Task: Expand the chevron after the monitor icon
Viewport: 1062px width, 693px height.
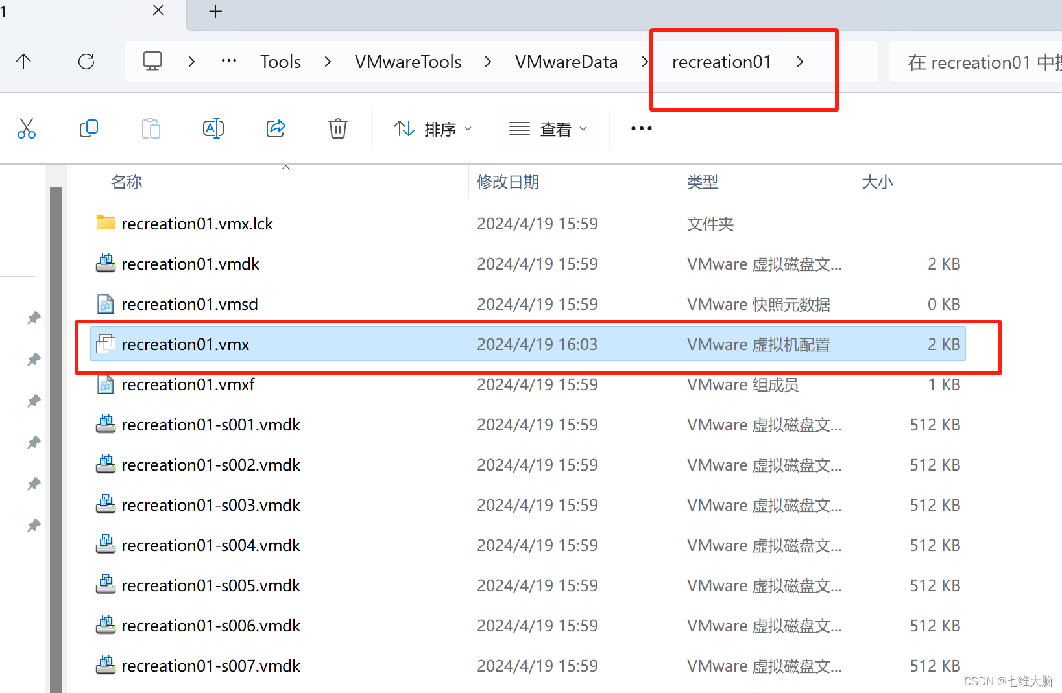Action: [x=191, y=62]
